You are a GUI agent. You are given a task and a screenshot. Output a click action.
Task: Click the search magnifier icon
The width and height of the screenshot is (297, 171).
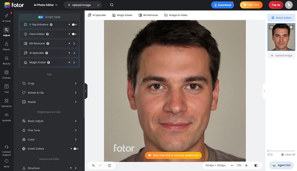[111, 5]
